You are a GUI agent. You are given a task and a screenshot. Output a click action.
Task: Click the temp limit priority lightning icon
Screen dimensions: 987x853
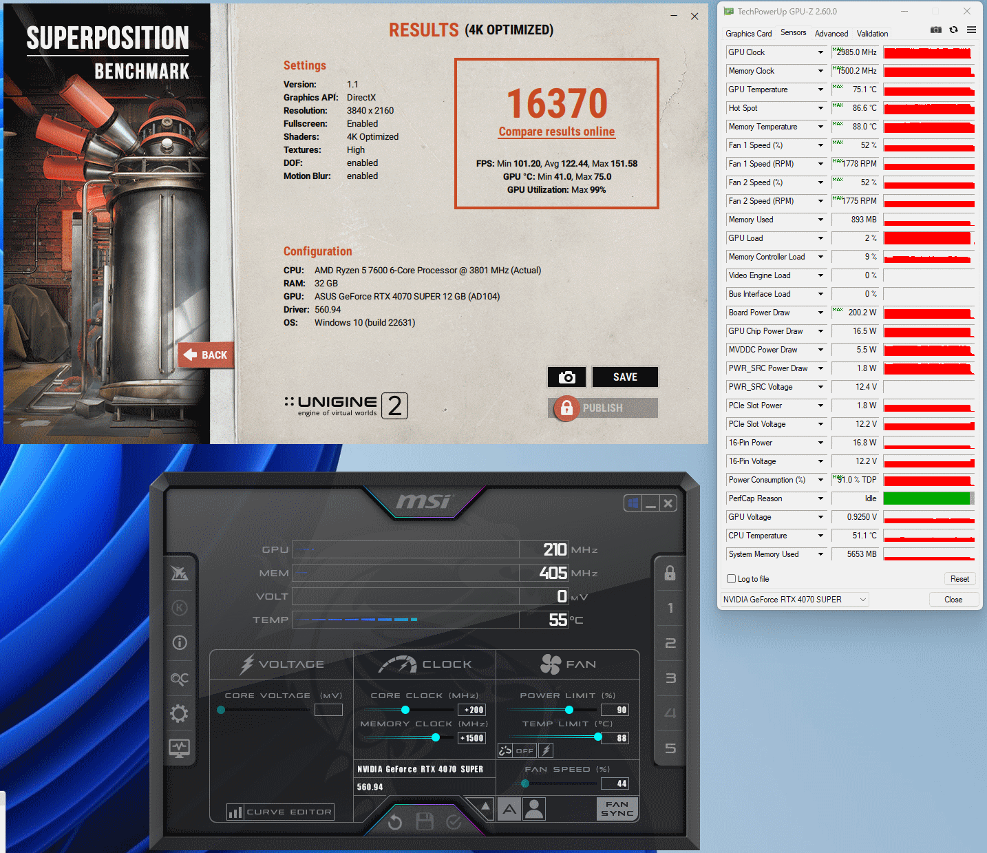tap(546, 750)
